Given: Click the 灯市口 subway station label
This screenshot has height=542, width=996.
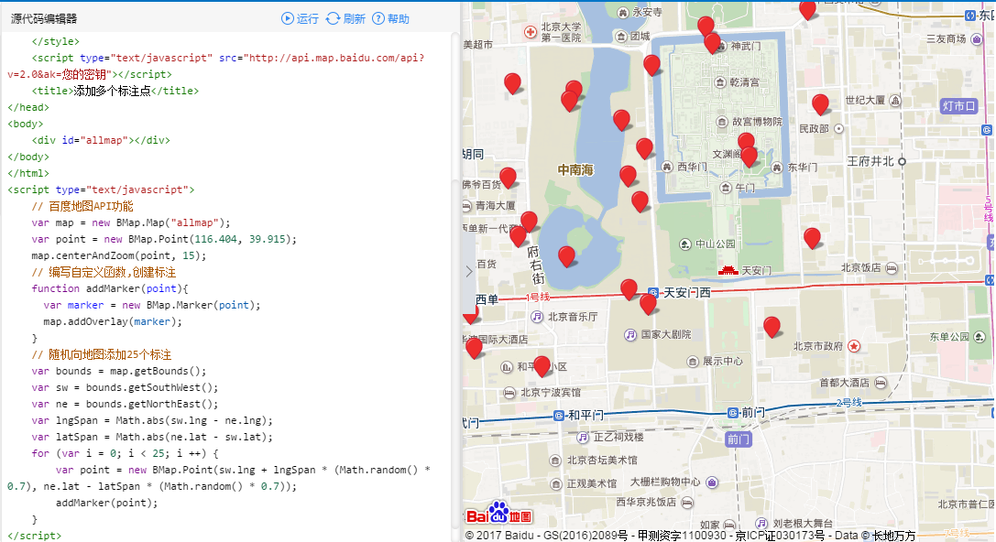Looking at the screenshot, I should coord(958,106).
